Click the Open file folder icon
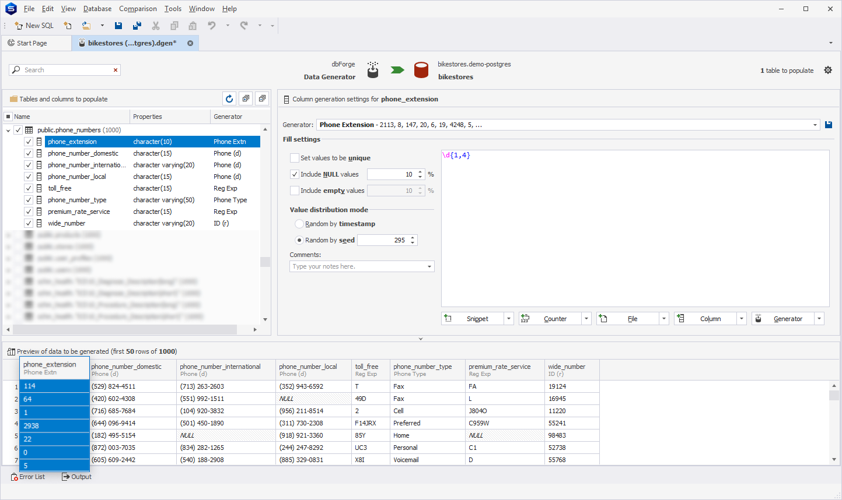Image resolution: width=842 pixels, height=500 pixels. coord(86,26)
